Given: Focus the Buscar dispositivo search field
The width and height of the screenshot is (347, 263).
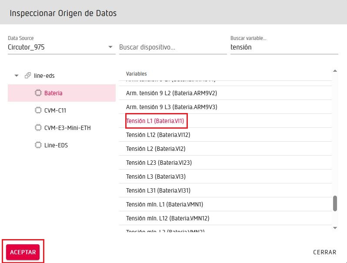Looking at the screenshot, I should coord(173,47).
